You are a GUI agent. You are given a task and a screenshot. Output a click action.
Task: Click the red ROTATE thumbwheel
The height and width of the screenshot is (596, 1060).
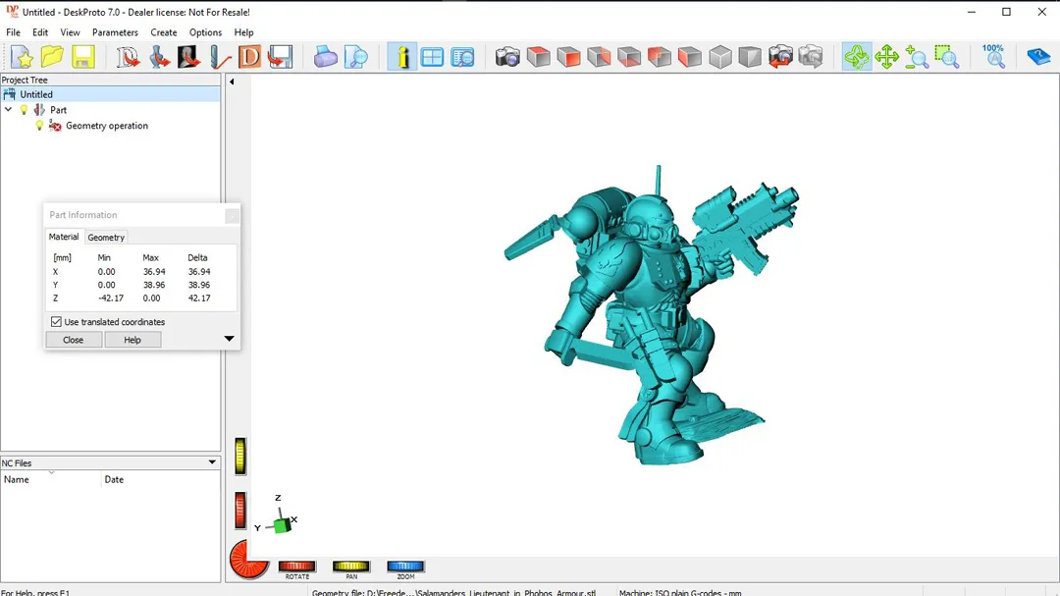(x=297, y=567)
